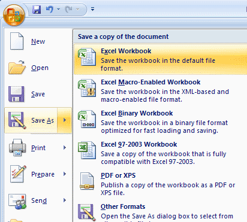This screenshot has width=247, height=222.
Task: Choose Save from the Office menu
Action: click(38, 94)
